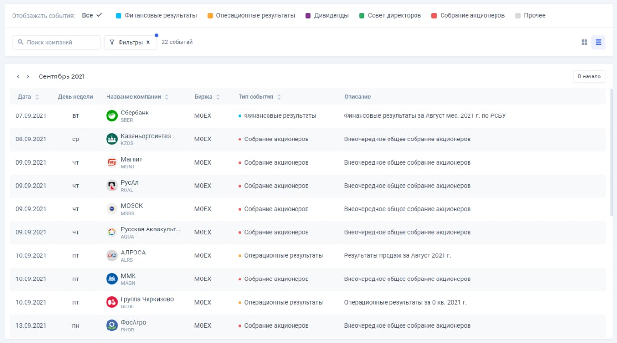Click the ALRS ticker text
617x343 pixels.
pos(127,260)
